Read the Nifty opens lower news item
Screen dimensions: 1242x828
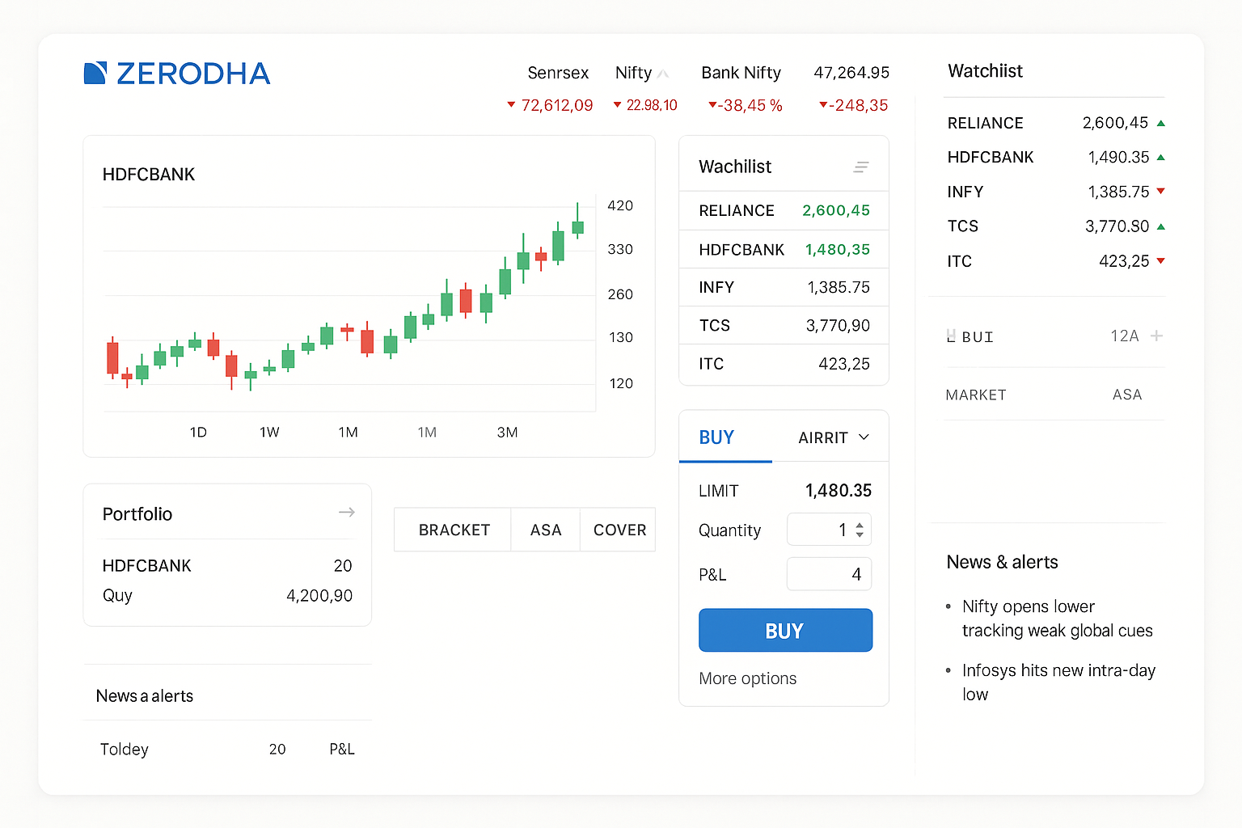[1057, 619]
